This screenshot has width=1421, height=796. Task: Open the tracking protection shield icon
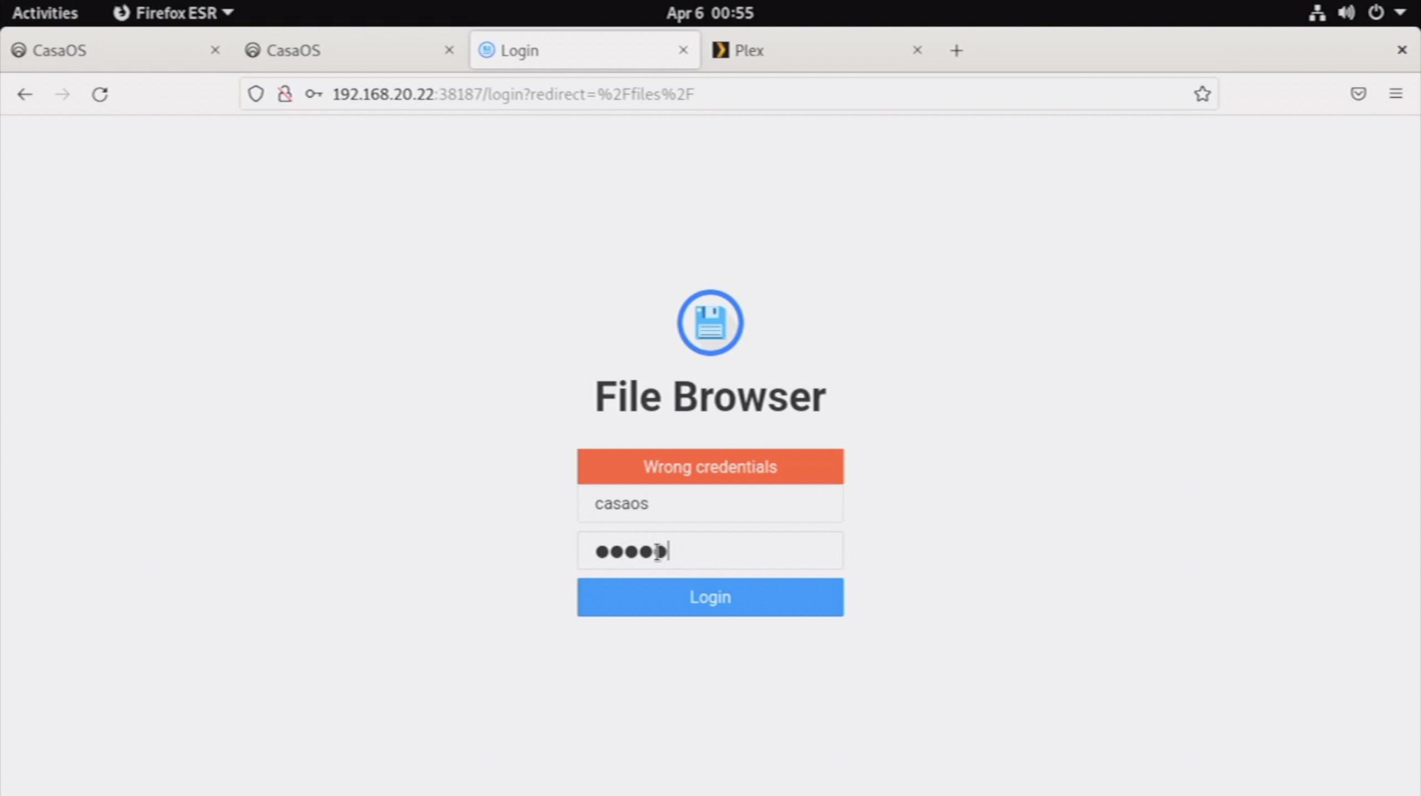coord(255,94)
